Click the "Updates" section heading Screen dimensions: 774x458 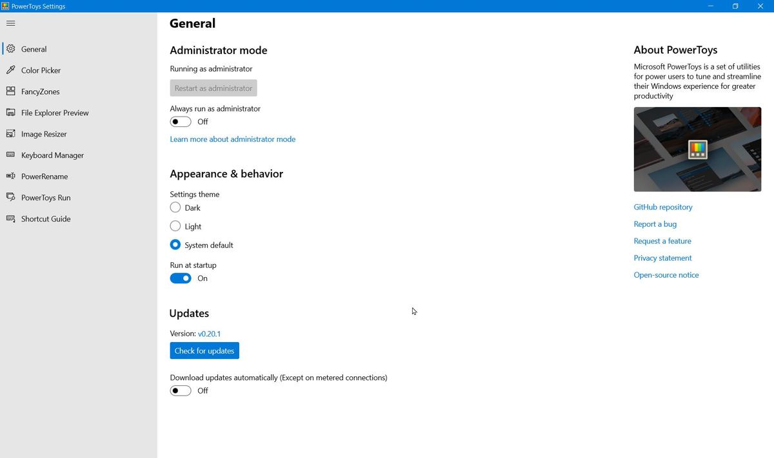[x=189, y=314]
